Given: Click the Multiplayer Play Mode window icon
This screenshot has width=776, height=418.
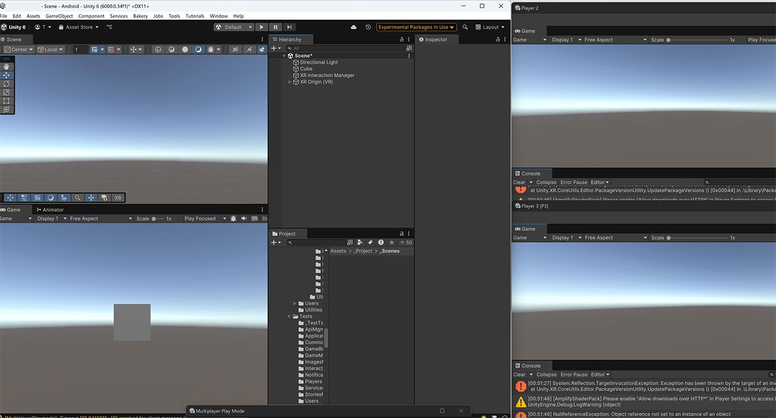Looking at the screenshot, I should [x=192, y=411].
